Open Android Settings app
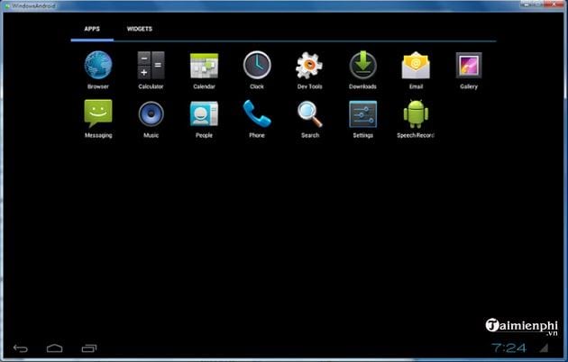 click(x=362, y=114)
